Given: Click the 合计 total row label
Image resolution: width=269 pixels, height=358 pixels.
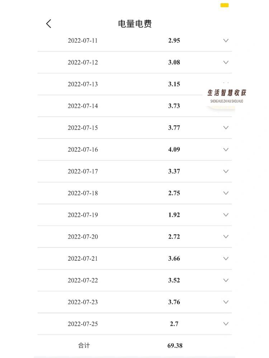Looking at the screenshot, I should pos(84,346).
